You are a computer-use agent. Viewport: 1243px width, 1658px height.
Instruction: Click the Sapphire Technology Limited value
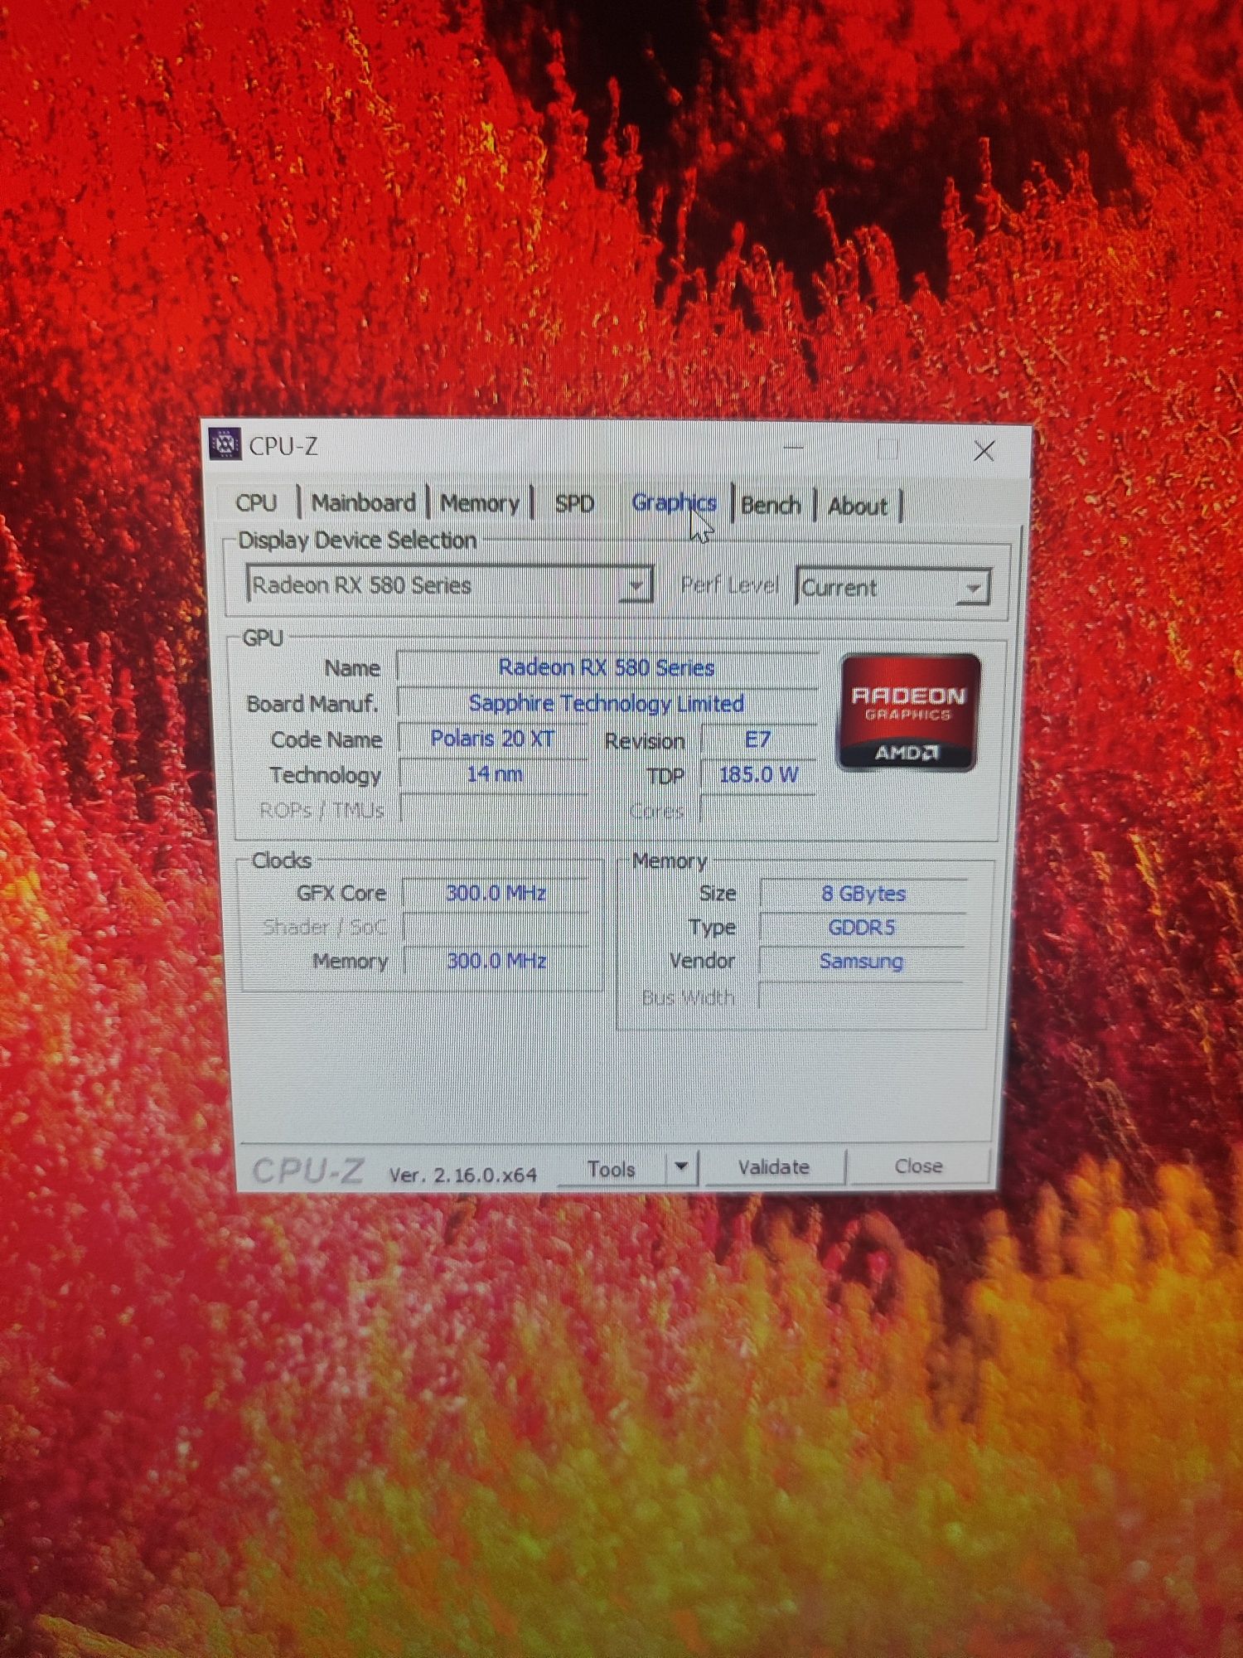tap(607, 703)
